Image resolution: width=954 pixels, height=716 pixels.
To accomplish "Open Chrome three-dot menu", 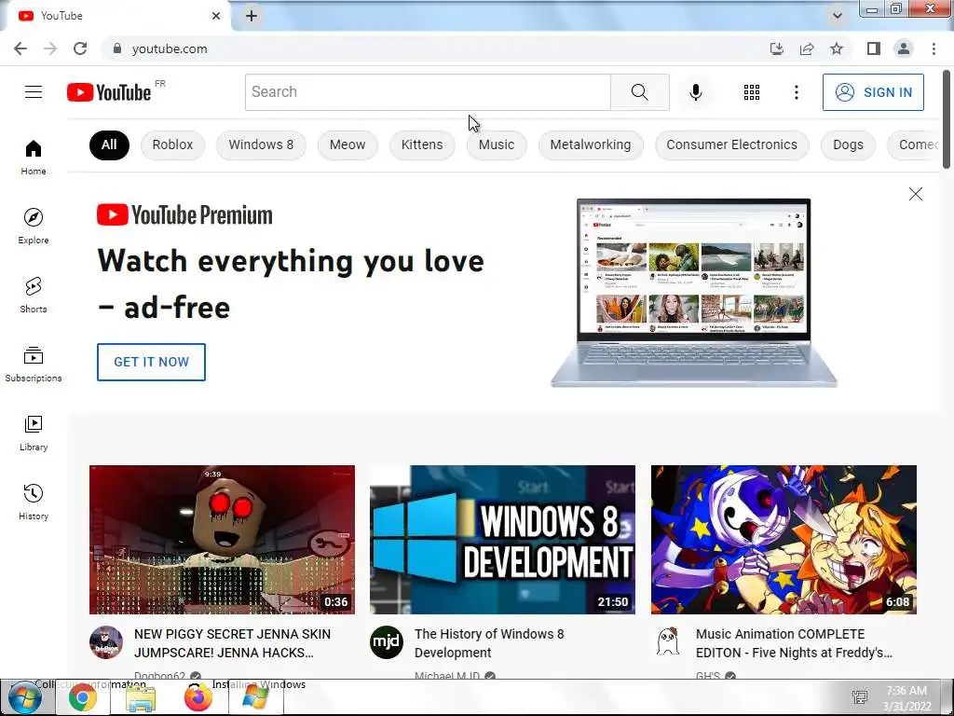I will 934,48.
